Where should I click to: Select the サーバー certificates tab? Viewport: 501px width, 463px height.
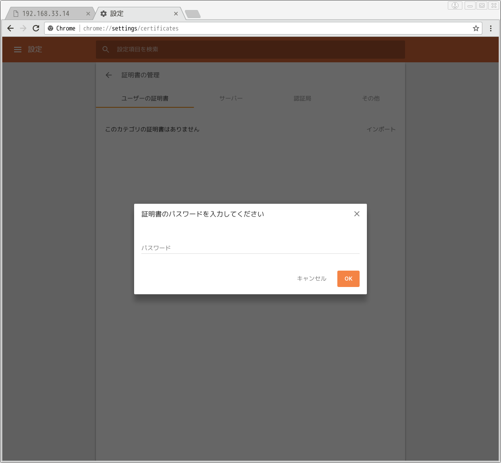pos(231,98)
